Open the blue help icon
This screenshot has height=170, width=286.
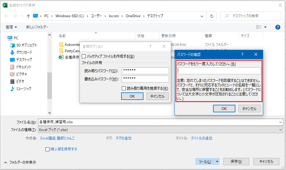[278, 27]
